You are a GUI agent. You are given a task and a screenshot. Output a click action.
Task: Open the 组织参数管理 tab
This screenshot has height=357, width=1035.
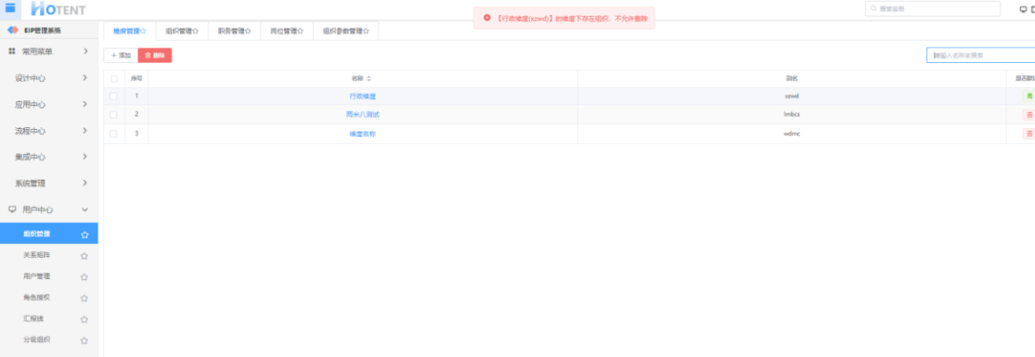tap(345, 31)
